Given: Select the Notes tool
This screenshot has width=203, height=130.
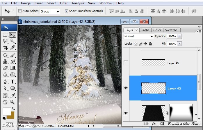Looking at the screenshot, I should [5, 96].
